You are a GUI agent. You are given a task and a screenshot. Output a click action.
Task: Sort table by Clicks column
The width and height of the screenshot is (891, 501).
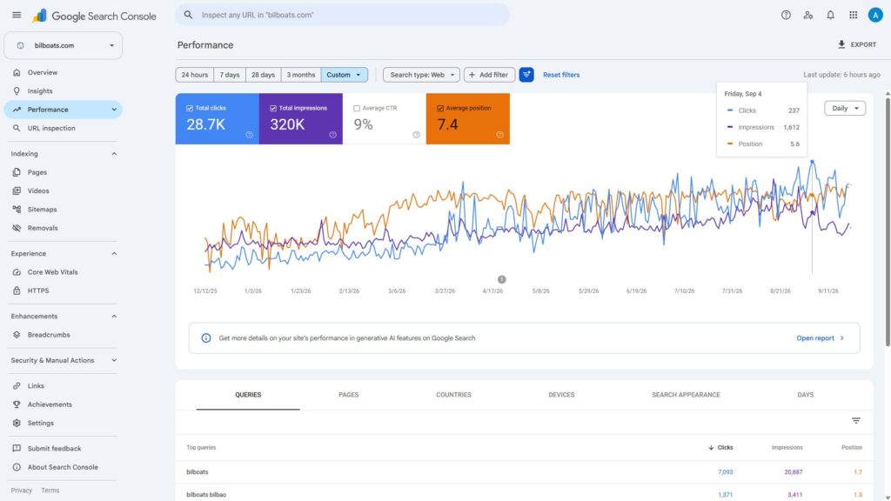[x=720, y=448]
